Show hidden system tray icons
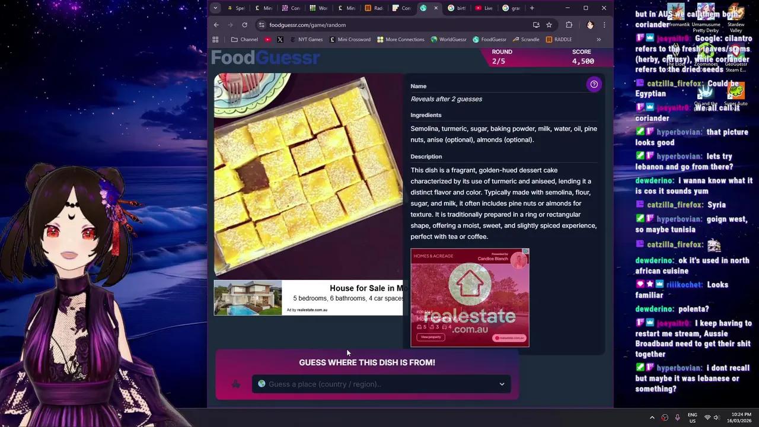 652,418
